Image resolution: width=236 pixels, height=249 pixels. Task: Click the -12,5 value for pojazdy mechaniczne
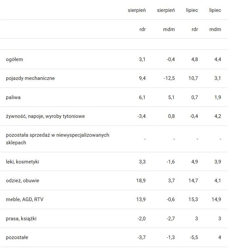[x=169, y=78]
